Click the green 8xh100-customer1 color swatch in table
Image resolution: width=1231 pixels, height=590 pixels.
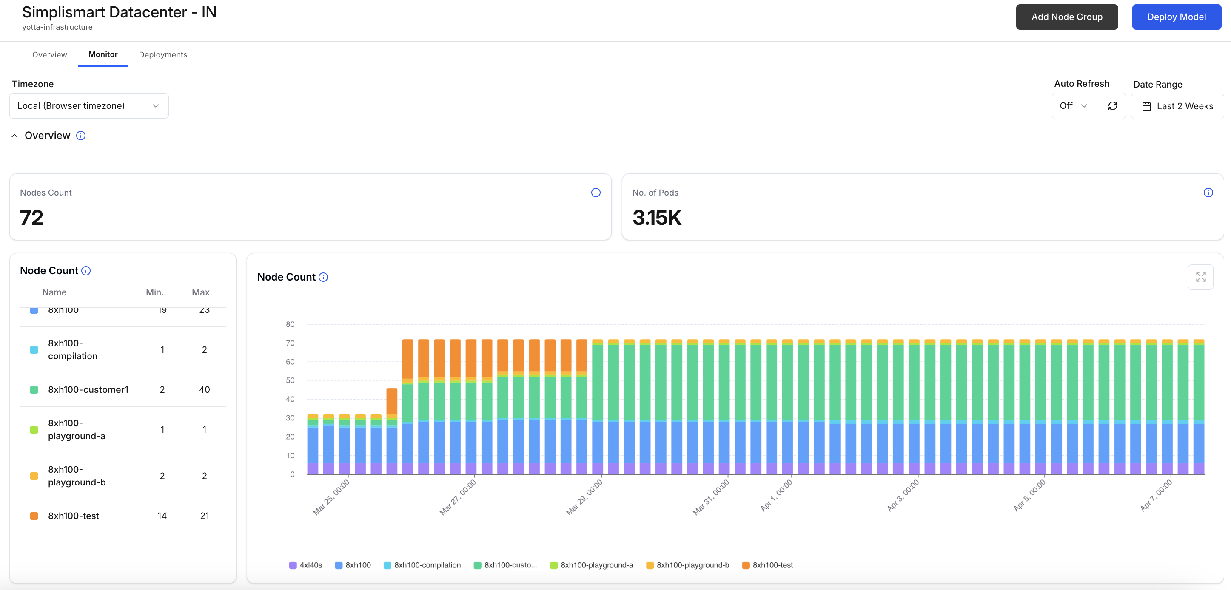34,390
